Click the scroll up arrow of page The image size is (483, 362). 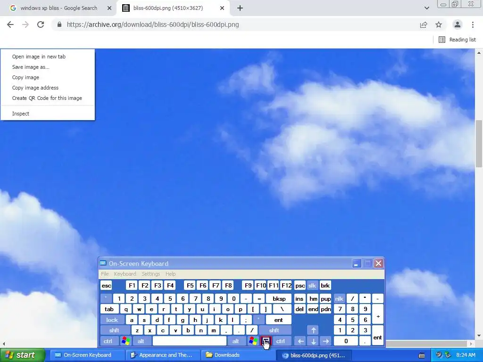coord(479,53)
